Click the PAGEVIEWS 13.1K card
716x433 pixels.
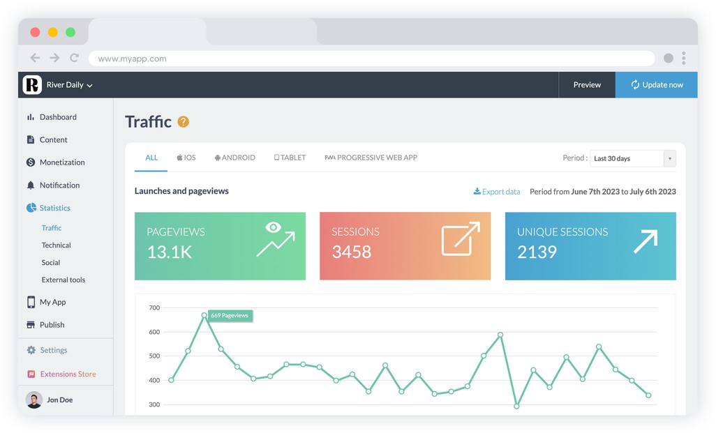coord(220,246)
